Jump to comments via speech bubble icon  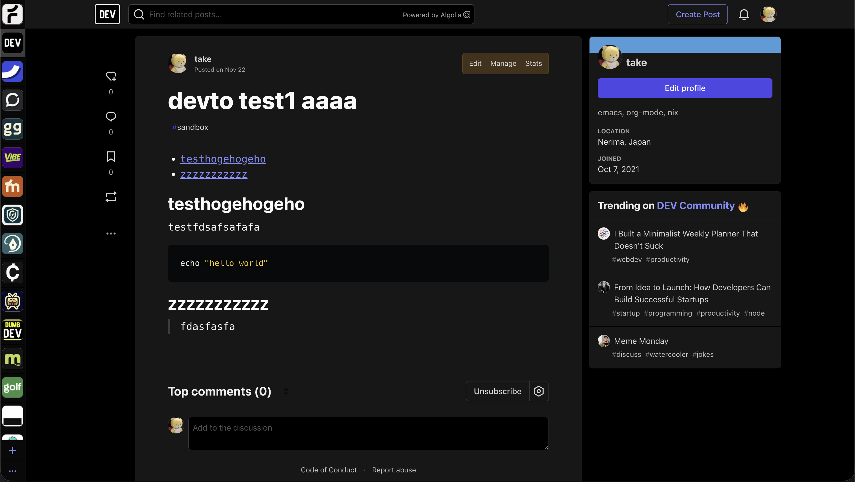click(x=111, y=116)
